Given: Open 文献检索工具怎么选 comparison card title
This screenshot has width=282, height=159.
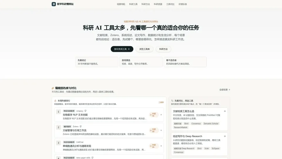Looking at the screenshot, I should tap(183, 111).
